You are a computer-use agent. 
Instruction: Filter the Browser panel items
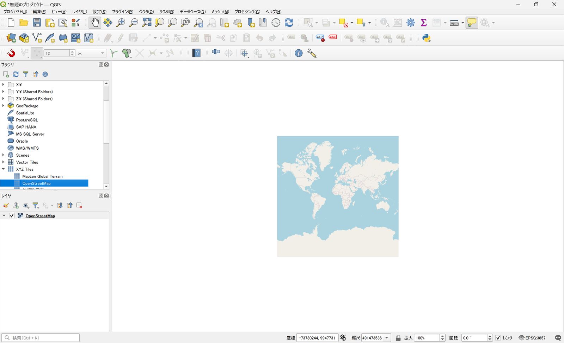(x=26, y=74)
